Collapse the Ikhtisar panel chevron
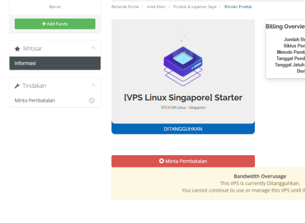305x223 pixels. tap(93, 48)
